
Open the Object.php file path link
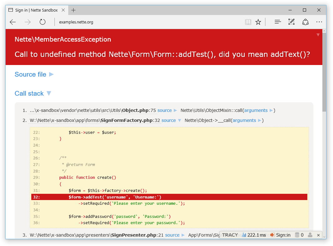coord(93,110)
